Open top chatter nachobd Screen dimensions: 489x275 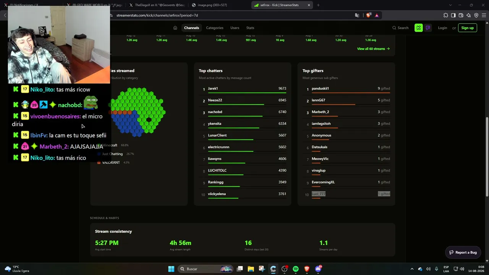pyautogui.click(x=215, y=112)
